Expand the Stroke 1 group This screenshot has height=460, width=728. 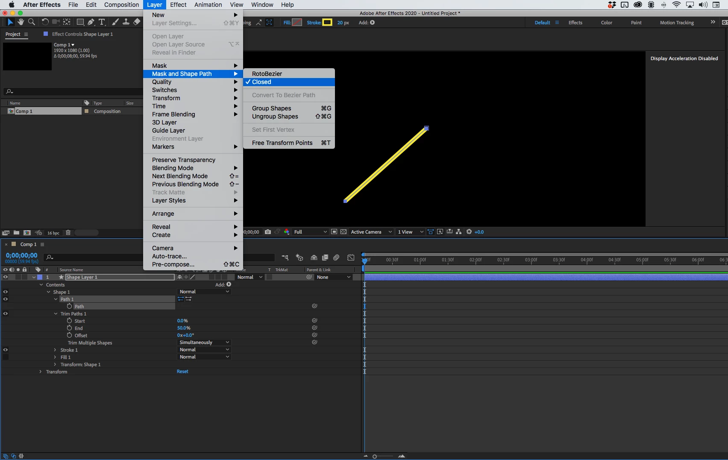[x=55, y=350]
